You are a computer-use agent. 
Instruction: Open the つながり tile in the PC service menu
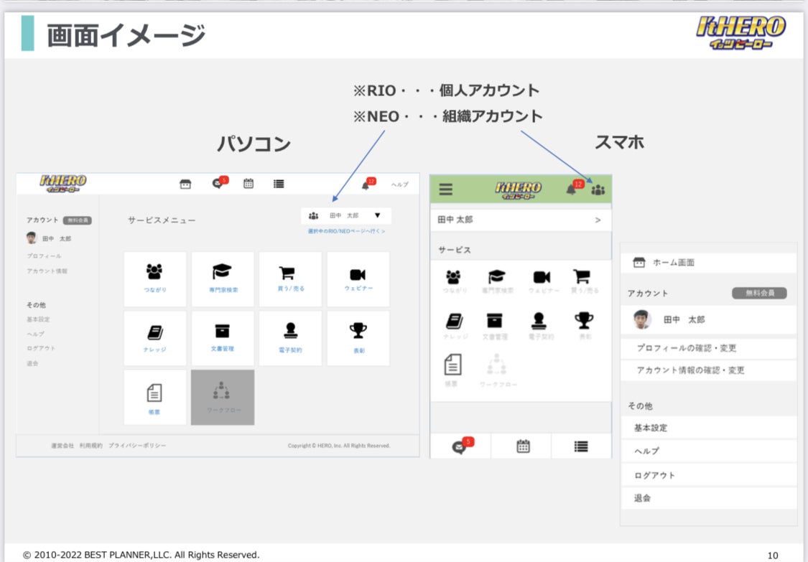click(x=154, y=278)
